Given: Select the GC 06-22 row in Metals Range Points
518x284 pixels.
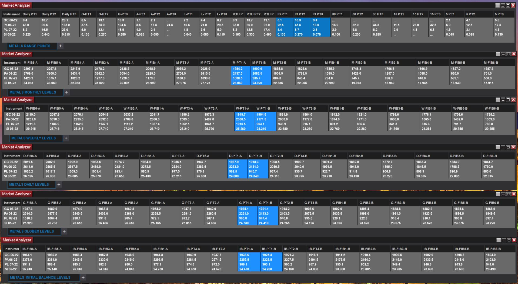Looking at the screenshot, I should point(258,20).
